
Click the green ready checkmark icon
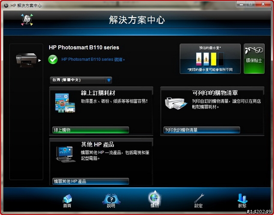coord(53,59)
